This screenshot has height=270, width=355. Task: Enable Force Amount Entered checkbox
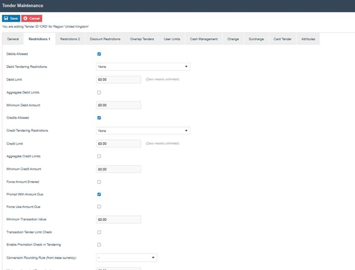click(100, 182)
